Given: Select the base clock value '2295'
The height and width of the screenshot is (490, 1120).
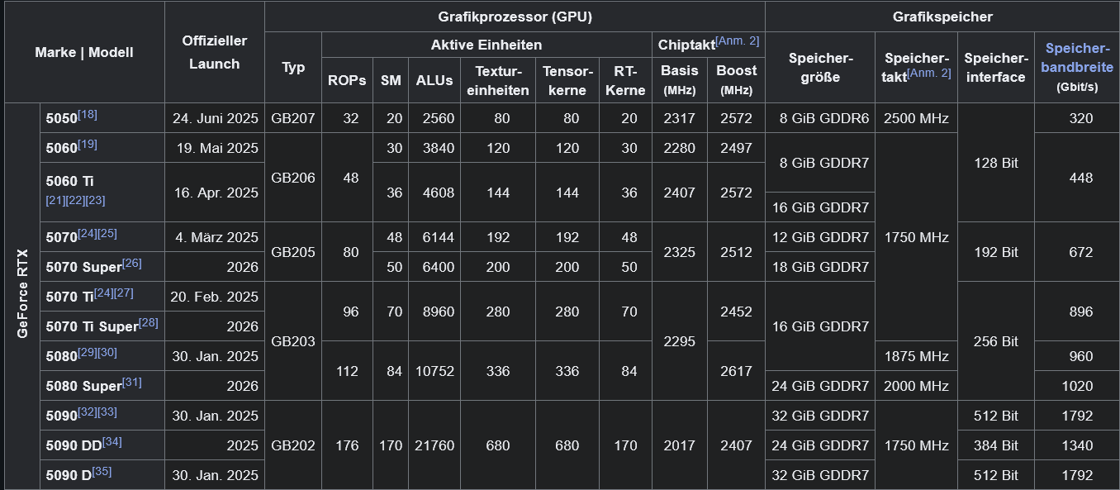Looking at the screenshot, I should click(x=680, y=341).
